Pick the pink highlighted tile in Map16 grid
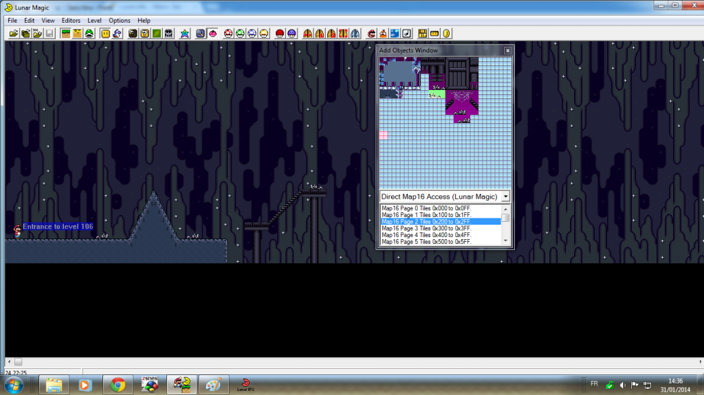Viewport: 704px width, 395px height. click(384, 135)
